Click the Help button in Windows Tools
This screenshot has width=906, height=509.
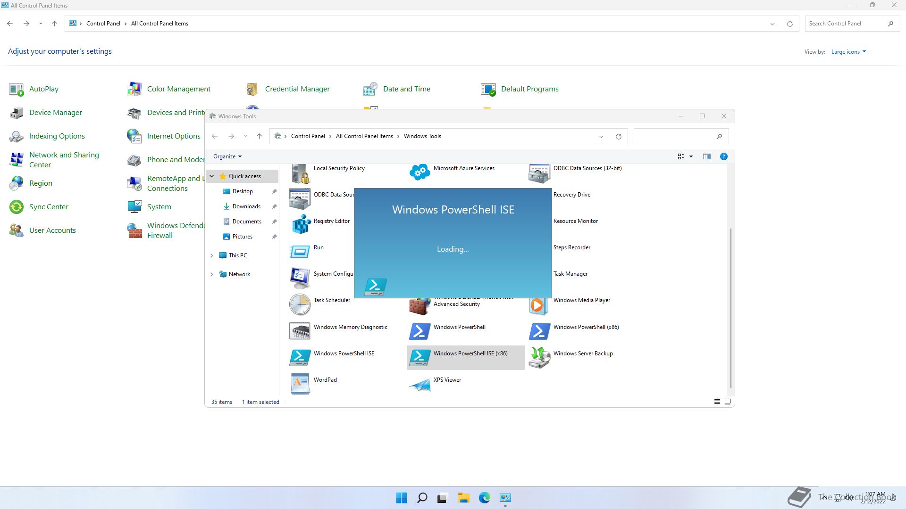coord(723,156)
